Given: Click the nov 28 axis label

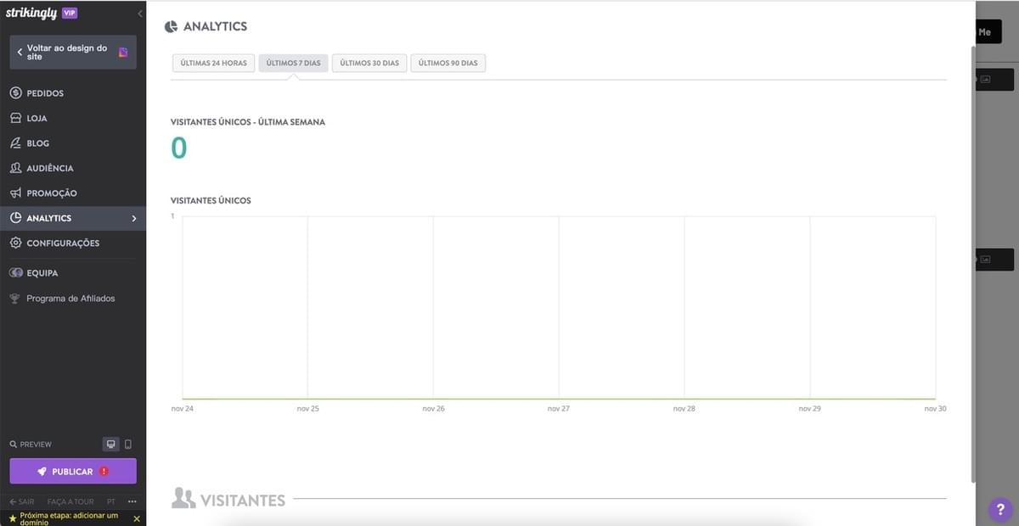Looking at the screenshot, I should point(684,409).
